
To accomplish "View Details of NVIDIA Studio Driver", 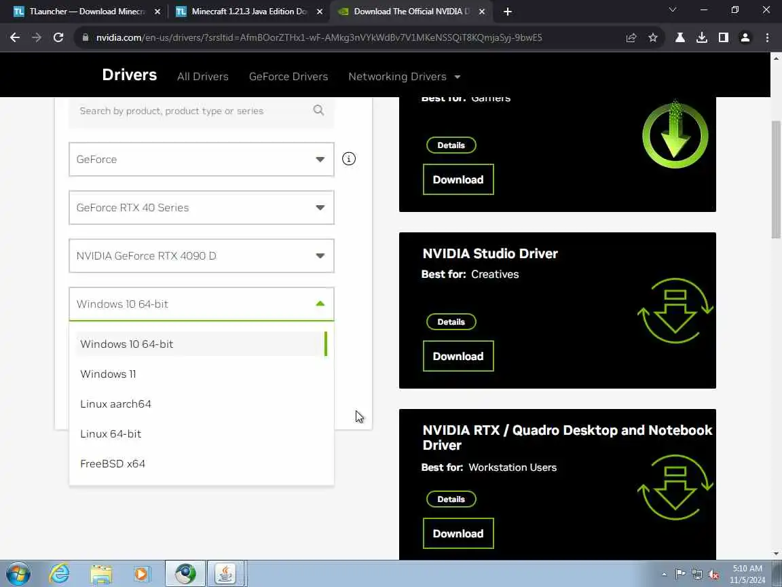I will click(x=451, y=322).
